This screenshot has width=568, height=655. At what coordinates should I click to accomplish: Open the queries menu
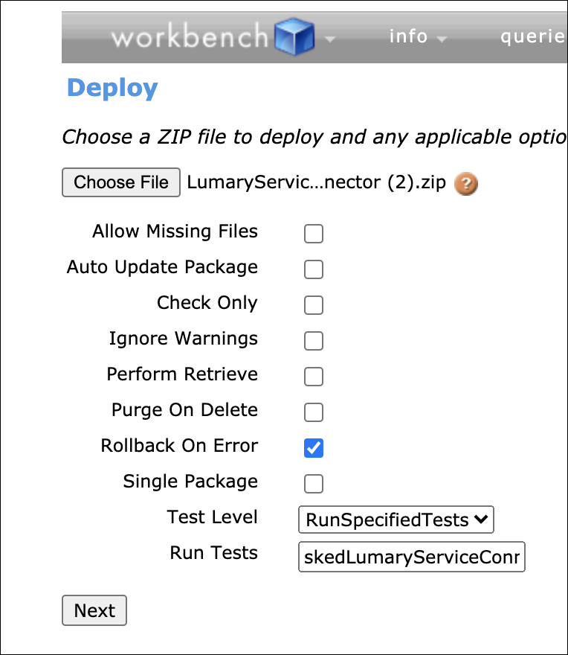point(534,36)
